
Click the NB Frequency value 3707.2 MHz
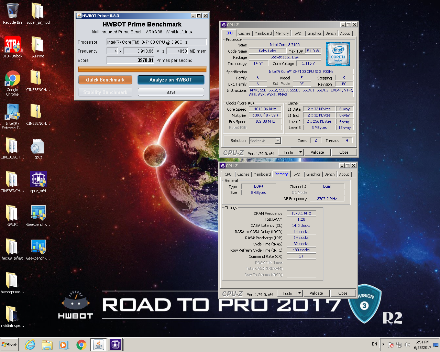tap(327, 199)
